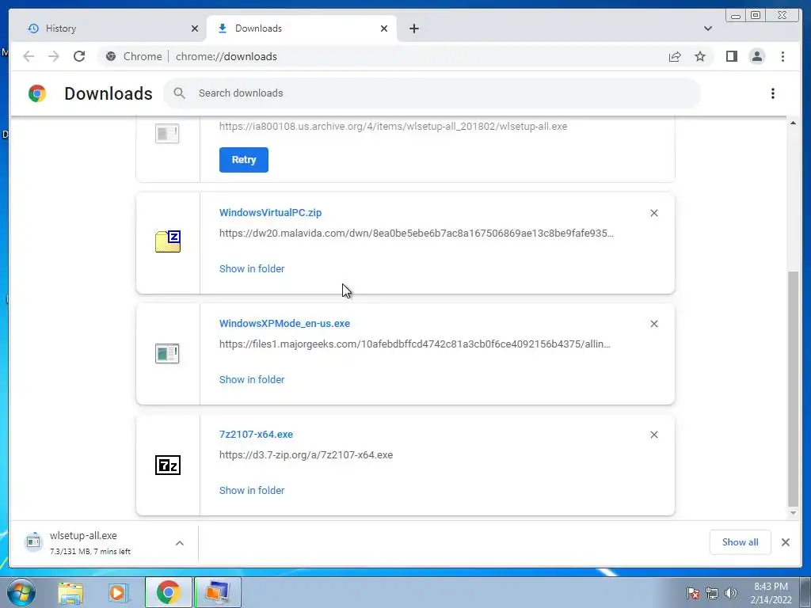Remove 7z2107-x64.exe from the list
Image resolution: width=811 pixels, height=608 pixels.
653,435
